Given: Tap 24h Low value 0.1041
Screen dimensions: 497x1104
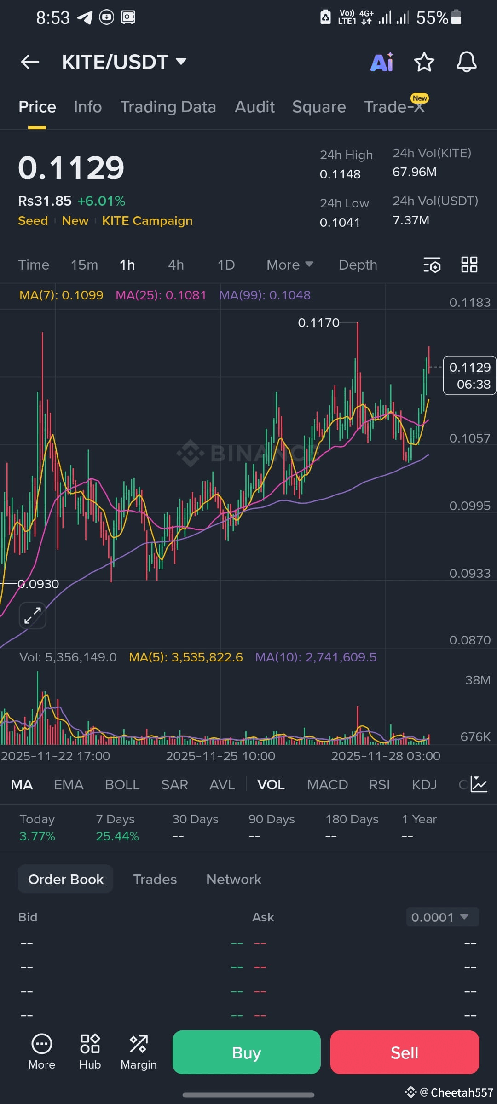Looking at the screenshot, I should [340, 222].
